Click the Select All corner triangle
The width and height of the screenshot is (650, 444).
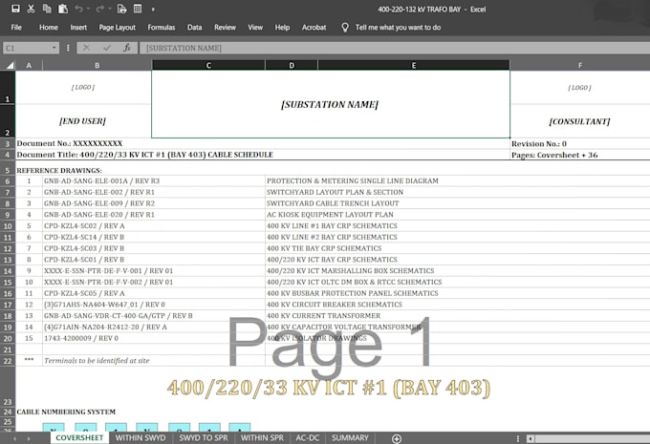pyautogui.click(x=9, y=65)
